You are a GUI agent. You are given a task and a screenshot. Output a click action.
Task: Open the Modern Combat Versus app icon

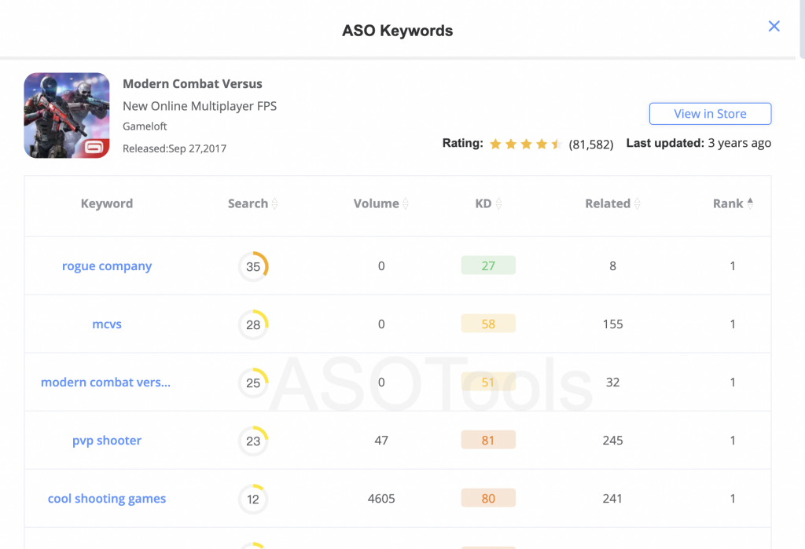tap(67, 115)
